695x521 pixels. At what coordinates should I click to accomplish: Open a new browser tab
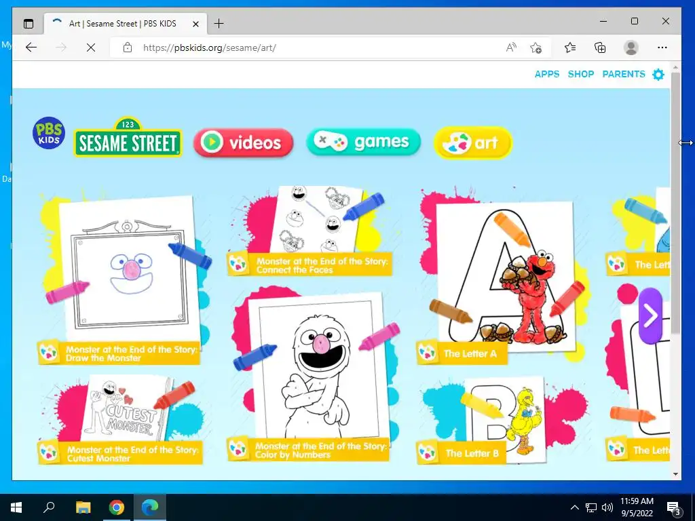tap(219, 24)
